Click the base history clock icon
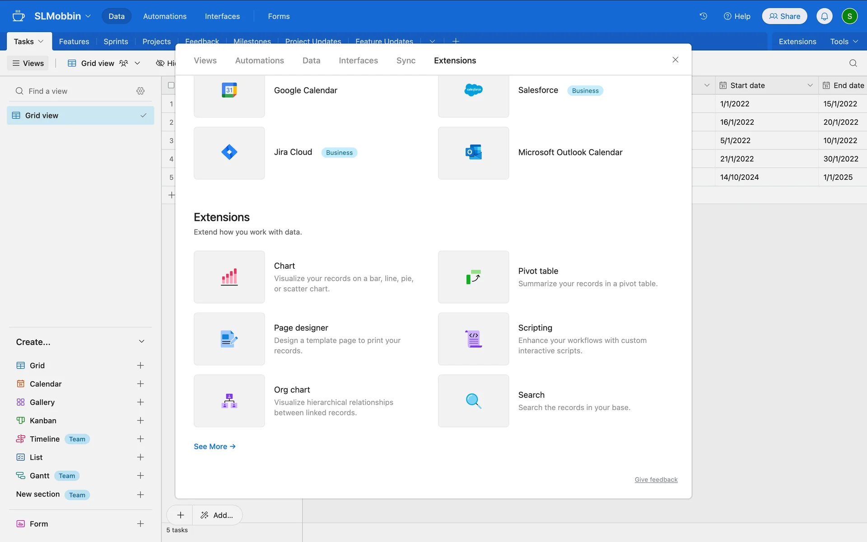Viewport: 867px width, 542px height. [x=703, y=16]
